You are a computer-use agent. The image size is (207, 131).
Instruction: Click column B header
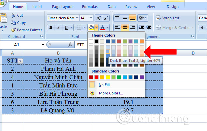point(58,53)
